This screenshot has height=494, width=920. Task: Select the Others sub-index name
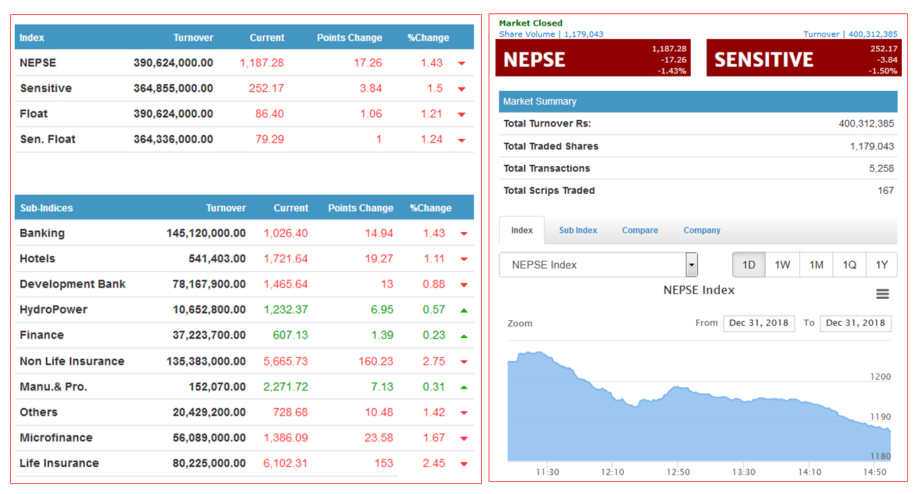[x=38, y=413]
